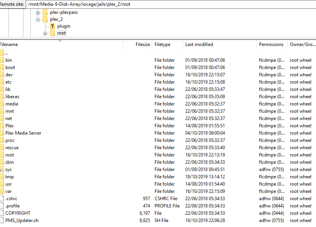
Task: Sort by the Filetype column header
Action: point(167,44)
